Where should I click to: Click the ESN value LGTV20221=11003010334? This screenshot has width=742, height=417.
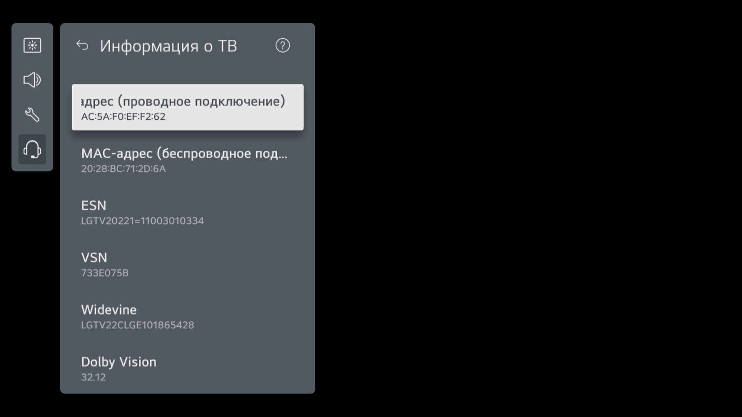pyautogui.click(x=142, y=221)
